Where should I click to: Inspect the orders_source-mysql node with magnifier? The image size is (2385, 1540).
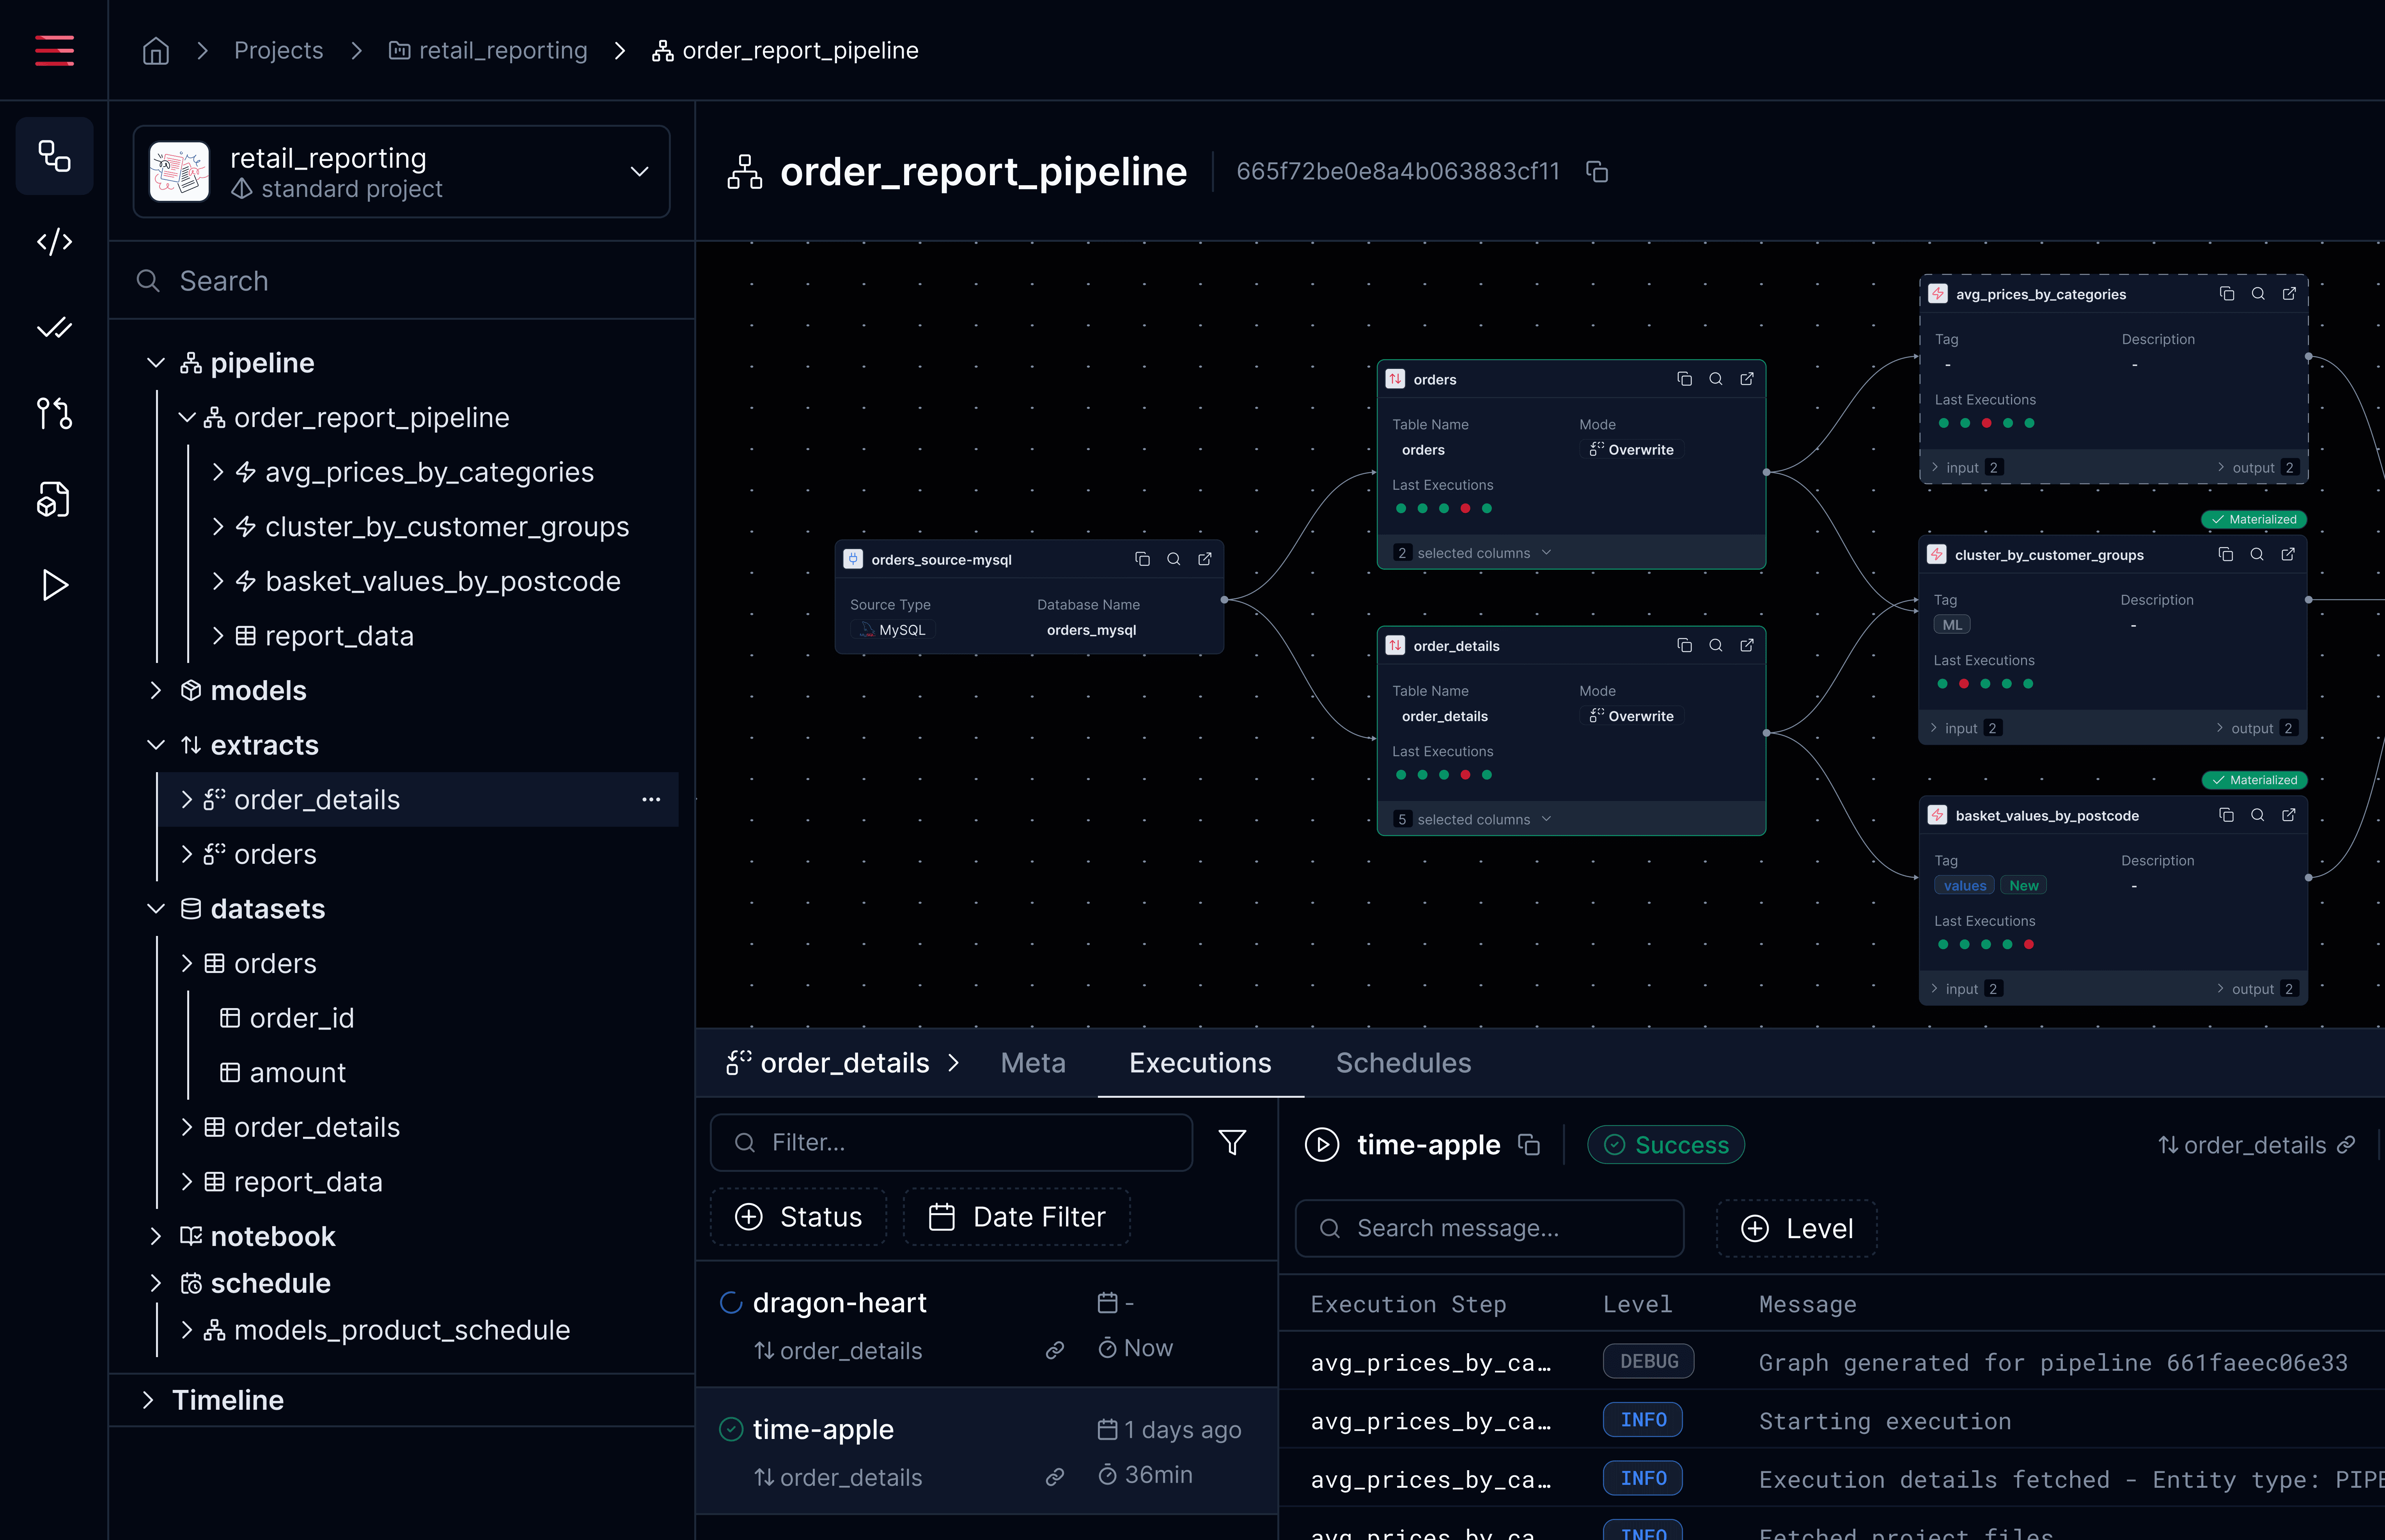click(1174, 559)
